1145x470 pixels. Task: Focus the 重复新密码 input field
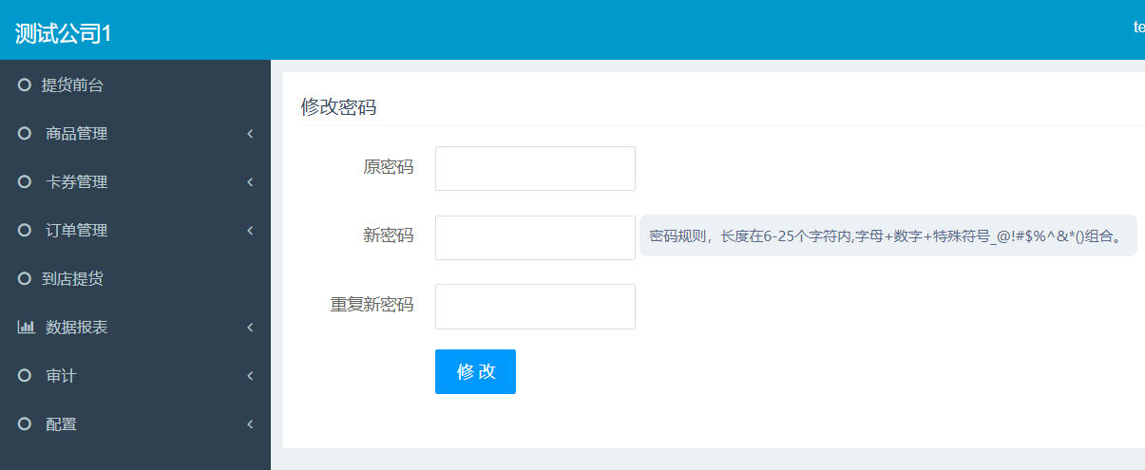pos(535,307)
